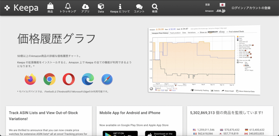Click 'Now available on Google Play Store' text

(x=134, y=125)
